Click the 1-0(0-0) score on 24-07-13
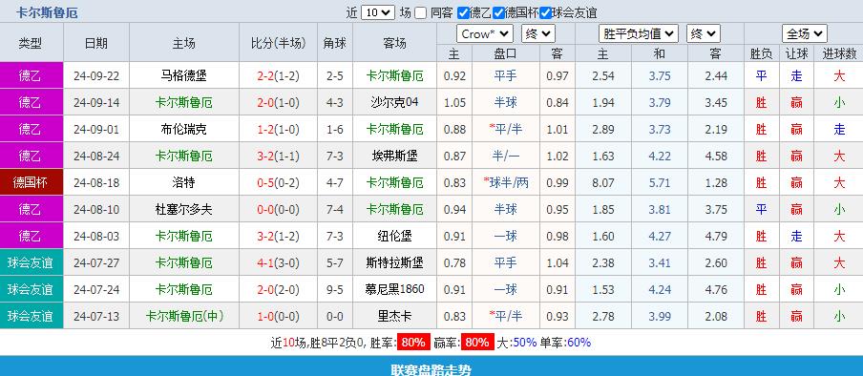Viewport: 863px width, 376px height. click(x=278, y=317)
